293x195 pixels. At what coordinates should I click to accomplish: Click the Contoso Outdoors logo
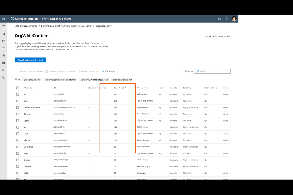pyautogui.click(x=24, y=19)
